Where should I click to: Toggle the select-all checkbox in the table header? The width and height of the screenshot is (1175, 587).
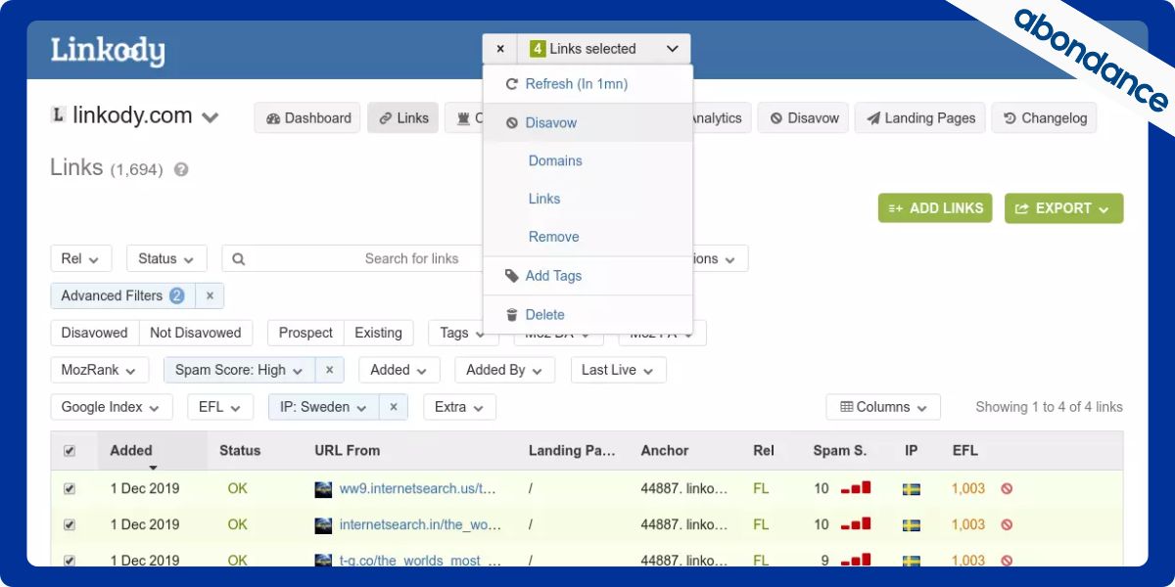(70, 451)
